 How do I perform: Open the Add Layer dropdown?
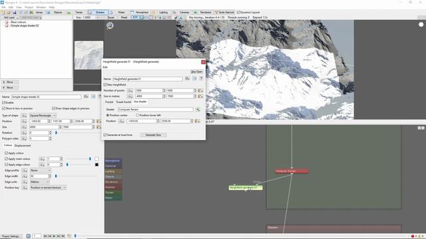coord(11,18)
